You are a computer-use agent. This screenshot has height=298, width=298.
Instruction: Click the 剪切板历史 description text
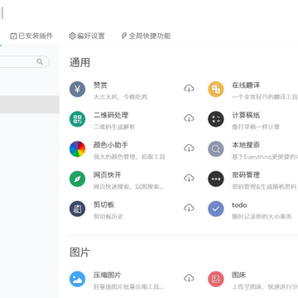[x=108, y=216]
